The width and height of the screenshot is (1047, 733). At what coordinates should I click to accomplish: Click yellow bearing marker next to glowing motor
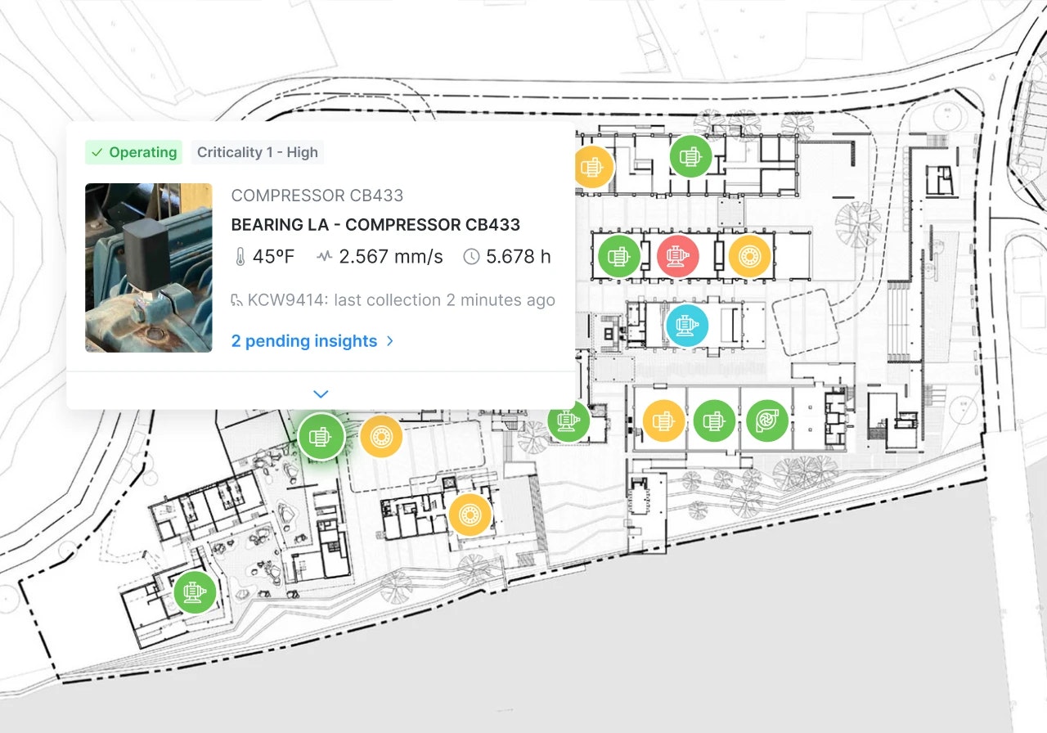pyautogui.click(x=380, y=437)
